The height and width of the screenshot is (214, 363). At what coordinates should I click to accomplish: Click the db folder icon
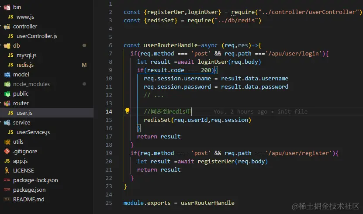coord(7,46)
